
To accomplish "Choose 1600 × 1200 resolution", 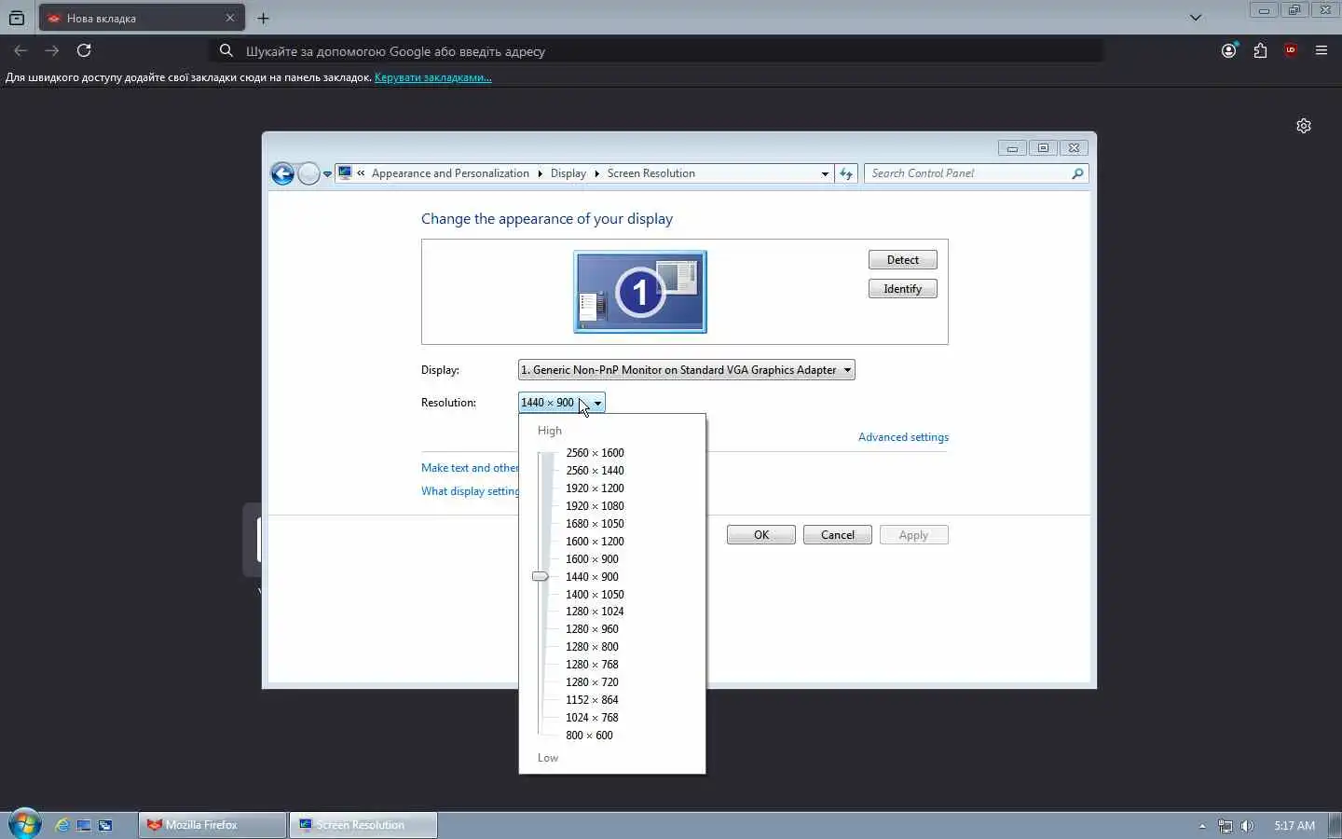I will (595, 542).
